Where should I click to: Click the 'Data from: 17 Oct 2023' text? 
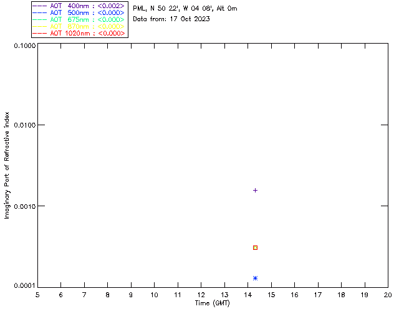(x=171, y=19)
